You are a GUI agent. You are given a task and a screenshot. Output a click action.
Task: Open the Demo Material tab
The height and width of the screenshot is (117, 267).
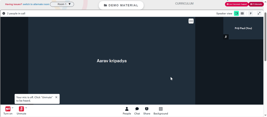click(x=121, y=5)
